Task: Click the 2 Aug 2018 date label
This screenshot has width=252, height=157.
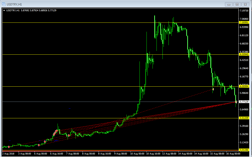Action: (x=8, y=154)
